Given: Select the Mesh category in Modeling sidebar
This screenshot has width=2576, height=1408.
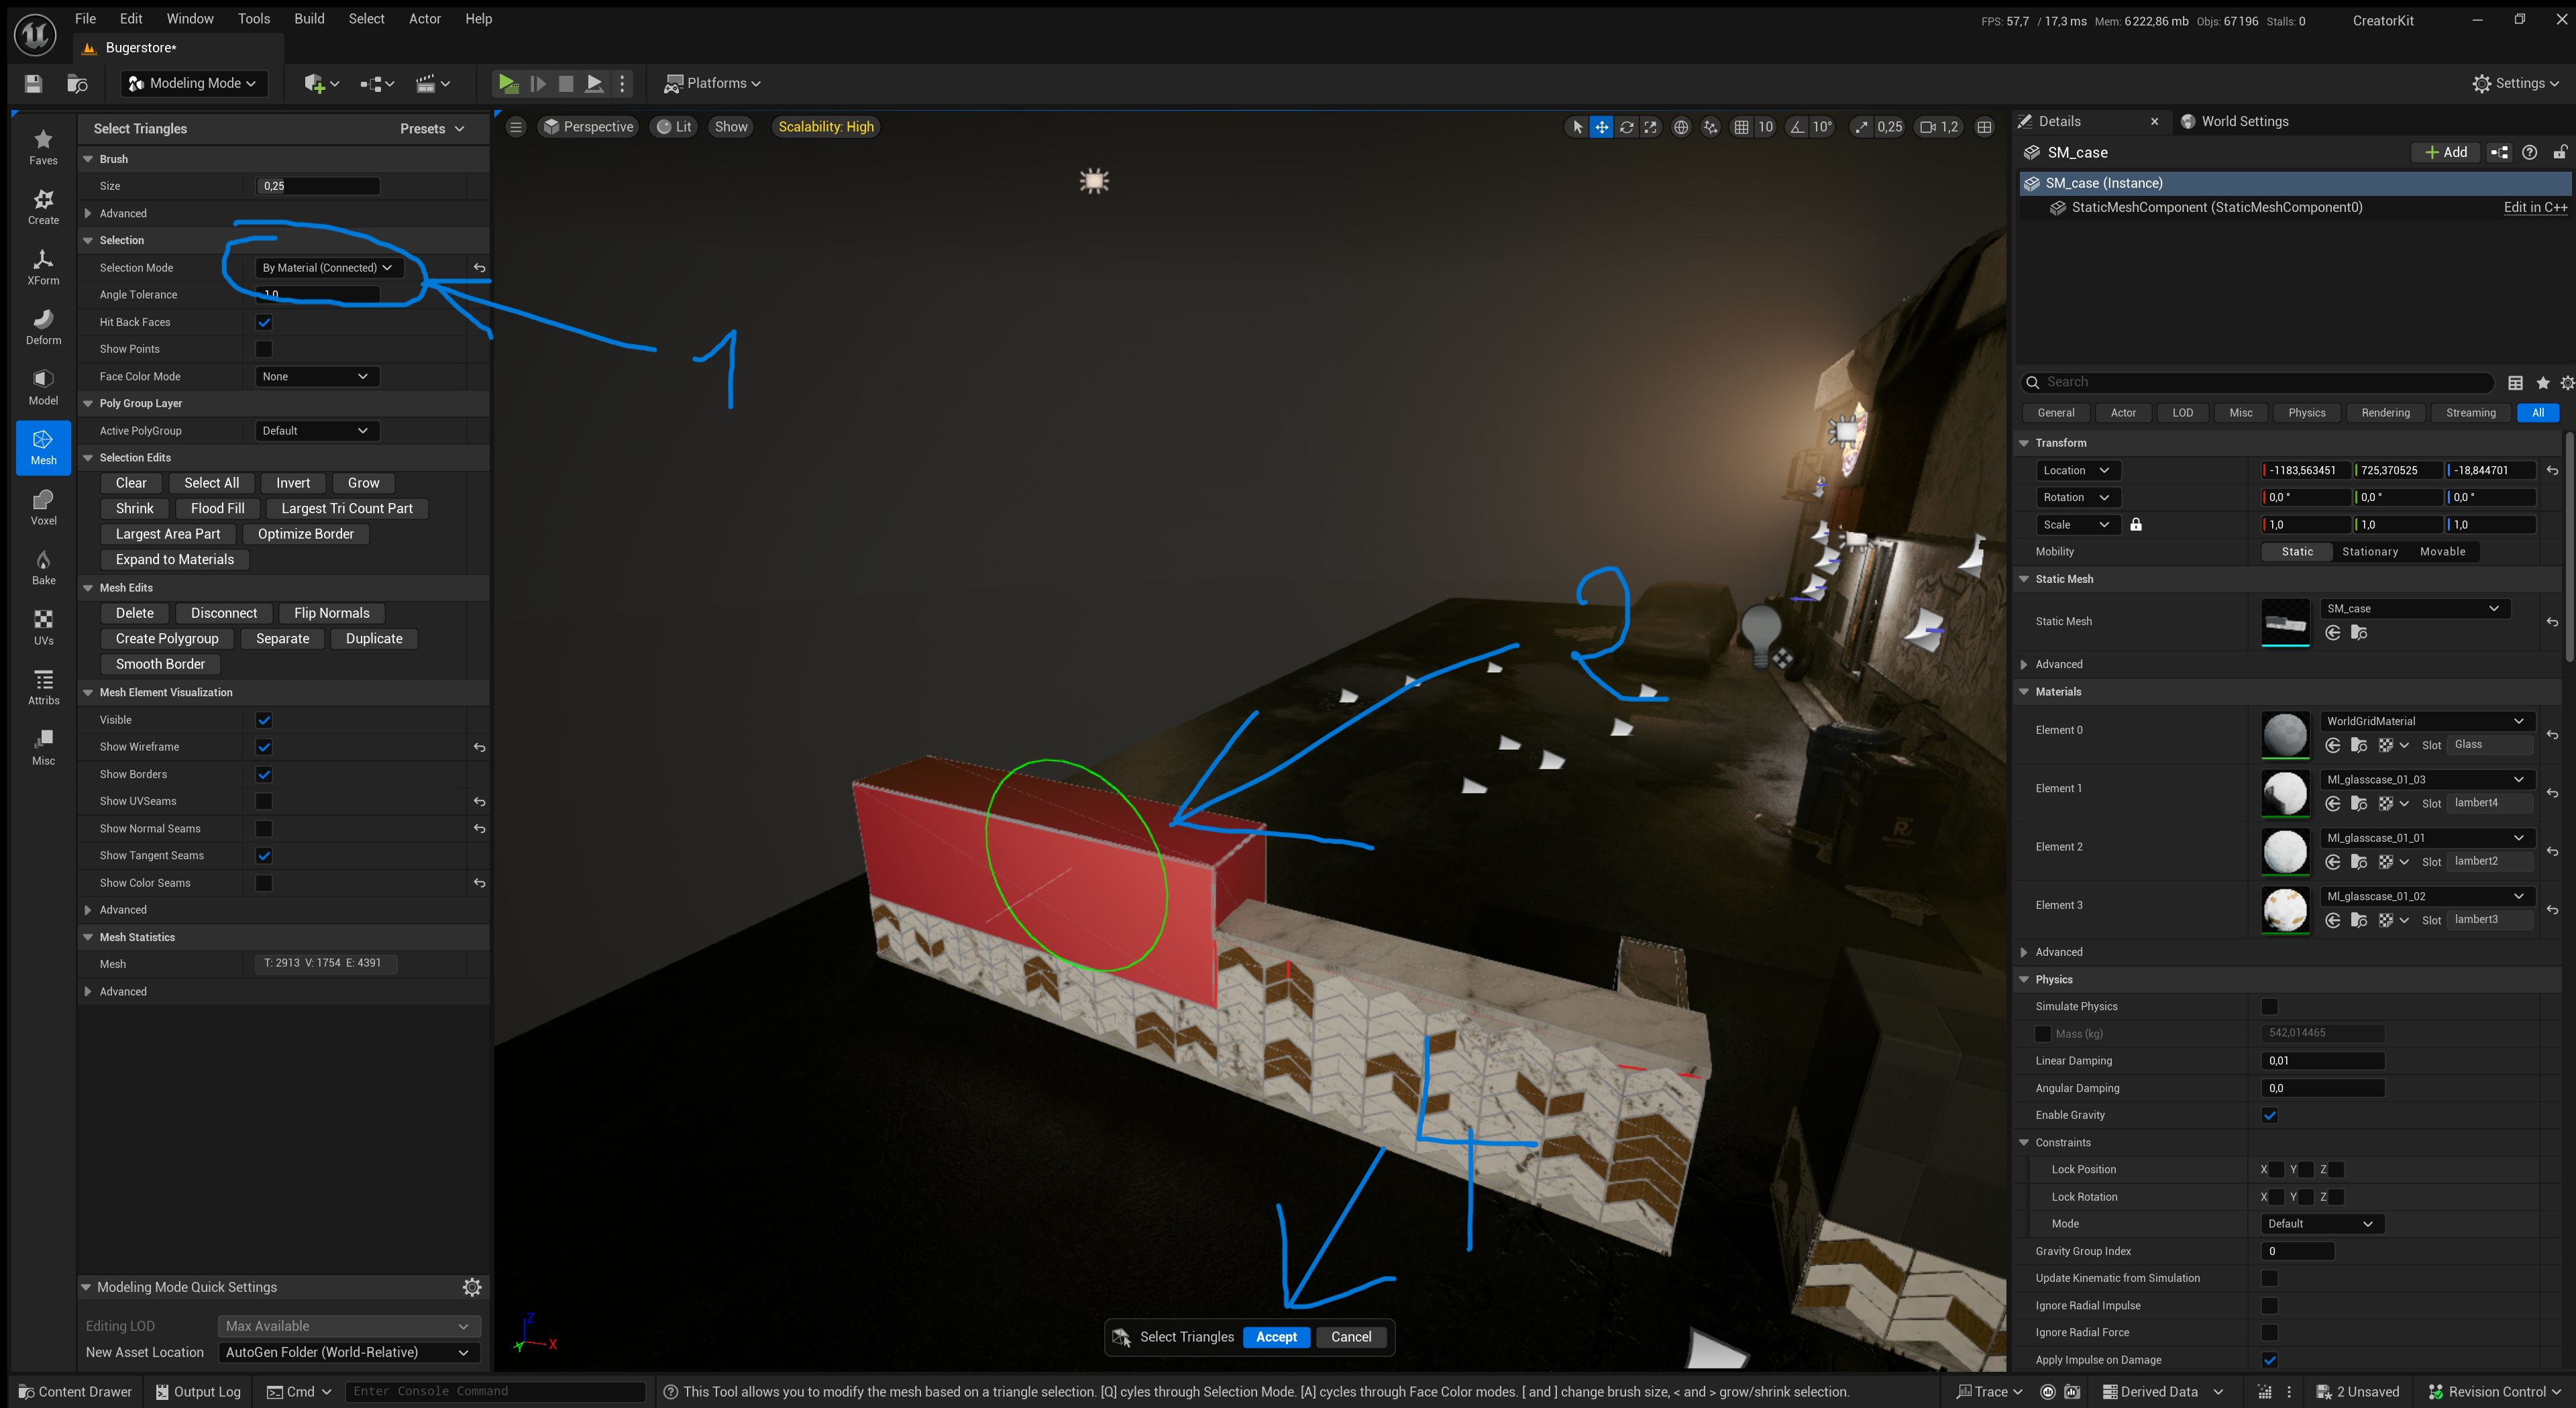Looking at the screenshot, I should (x=43, y=448).
